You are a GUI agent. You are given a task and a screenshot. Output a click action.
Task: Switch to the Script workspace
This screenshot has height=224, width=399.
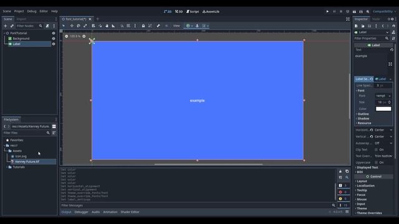193,12
